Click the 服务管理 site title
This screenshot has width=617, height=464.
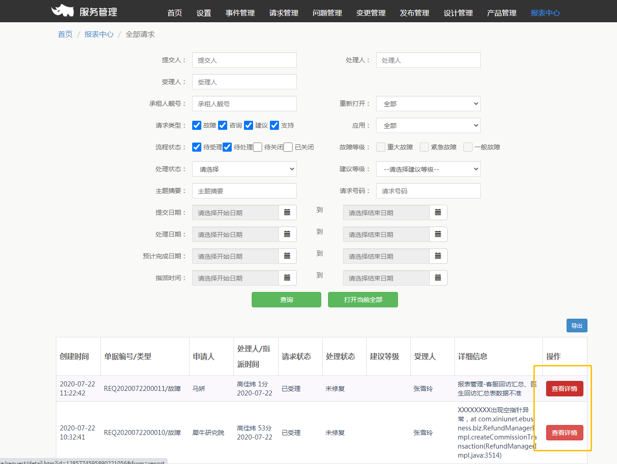[98, 12]
